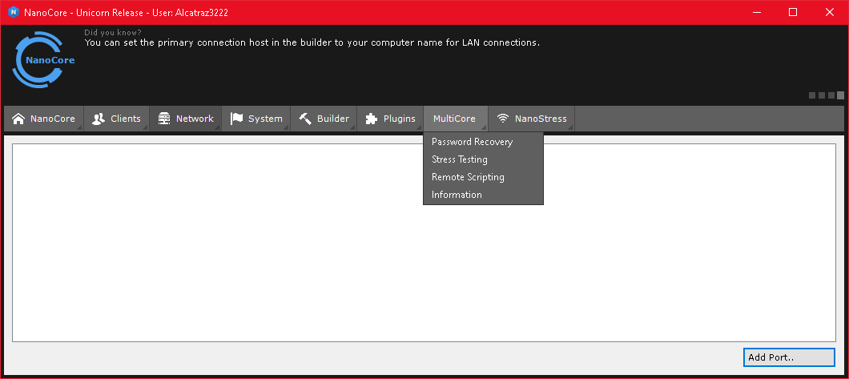This screenshot has height=379, width=849.
Task: Click the Builder hammer icon
Action: click(305, 119)
